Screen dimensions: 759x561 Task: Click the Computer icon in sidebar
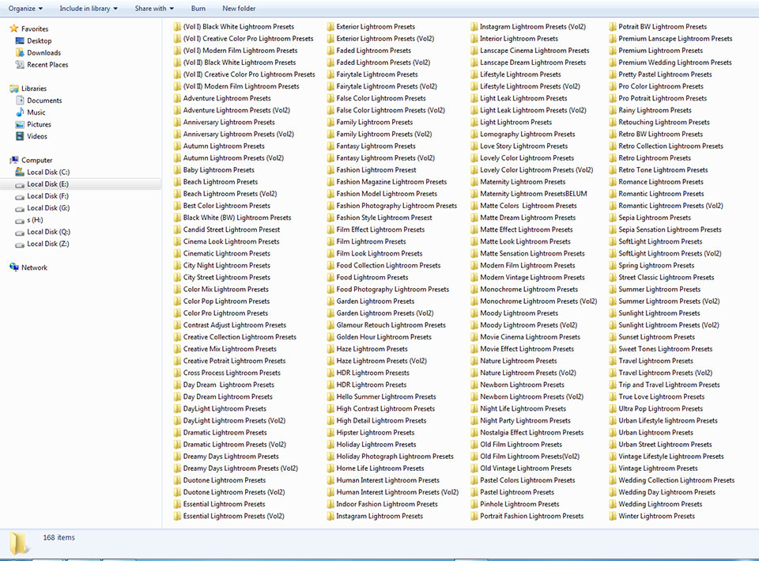coord(14,160)
